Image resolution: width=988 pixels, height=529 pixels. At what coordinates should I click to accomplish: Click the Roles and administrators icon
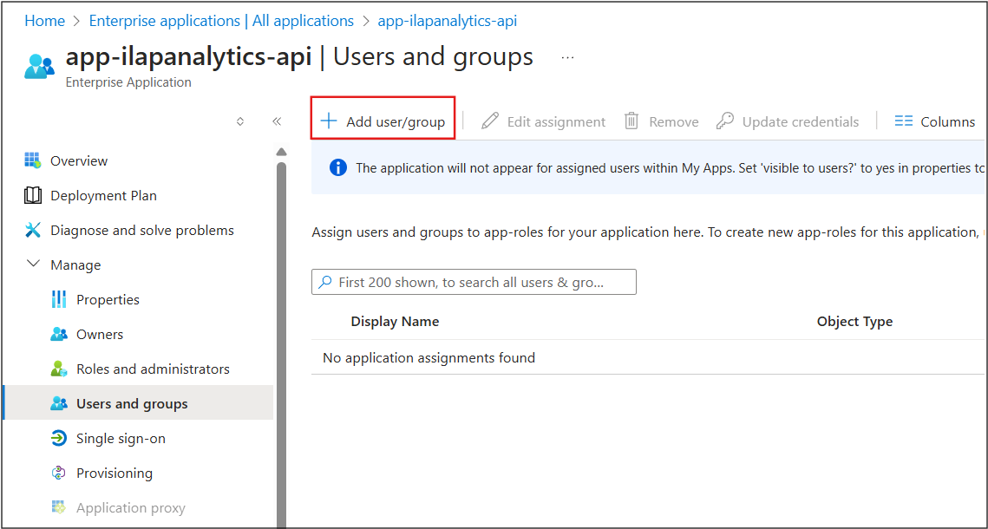click(x=59, y=369)
